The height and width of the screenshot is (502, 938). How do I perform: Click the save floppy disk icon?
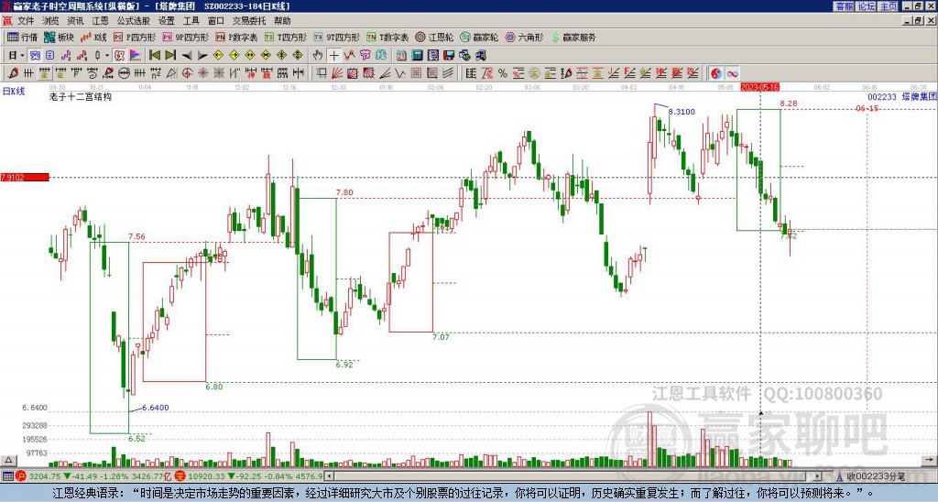coord(449,56)
